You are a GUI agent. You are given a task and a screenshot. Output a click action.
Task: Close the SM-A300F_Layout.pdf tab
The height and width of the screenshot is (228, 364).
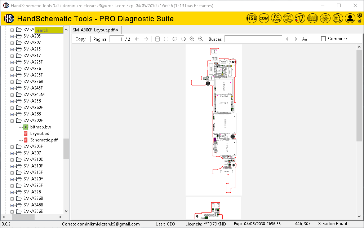coord(117,30)
